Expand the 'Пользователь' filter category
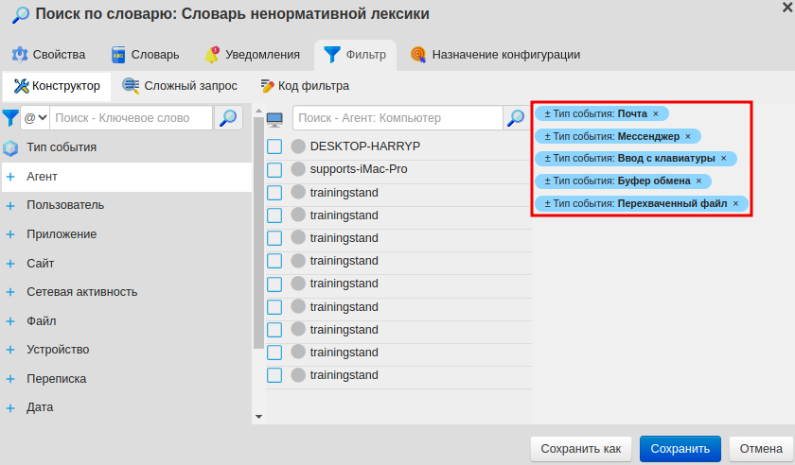 click(10, 205)
